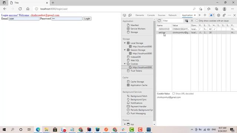The width and height of the screenshot is (237, 133).
Task: Open Manifest in Application sidebar
Action: click(134, 25)
